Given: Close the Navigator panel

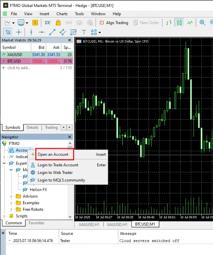Looking at the screenshot, I should pyautogui.click(x=70, y=137).
